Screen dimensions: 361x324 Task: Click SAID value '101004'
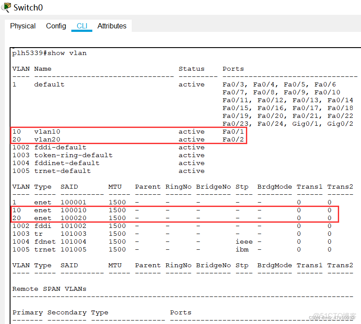coord(74,241)
